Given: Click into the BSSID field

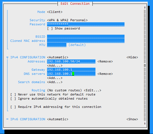Looking at the screenshot, I should click(86, 37).
